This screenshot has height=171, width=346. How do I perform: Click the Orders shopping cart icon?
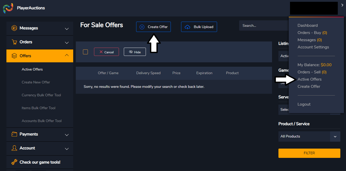click(x=14, y=42)
